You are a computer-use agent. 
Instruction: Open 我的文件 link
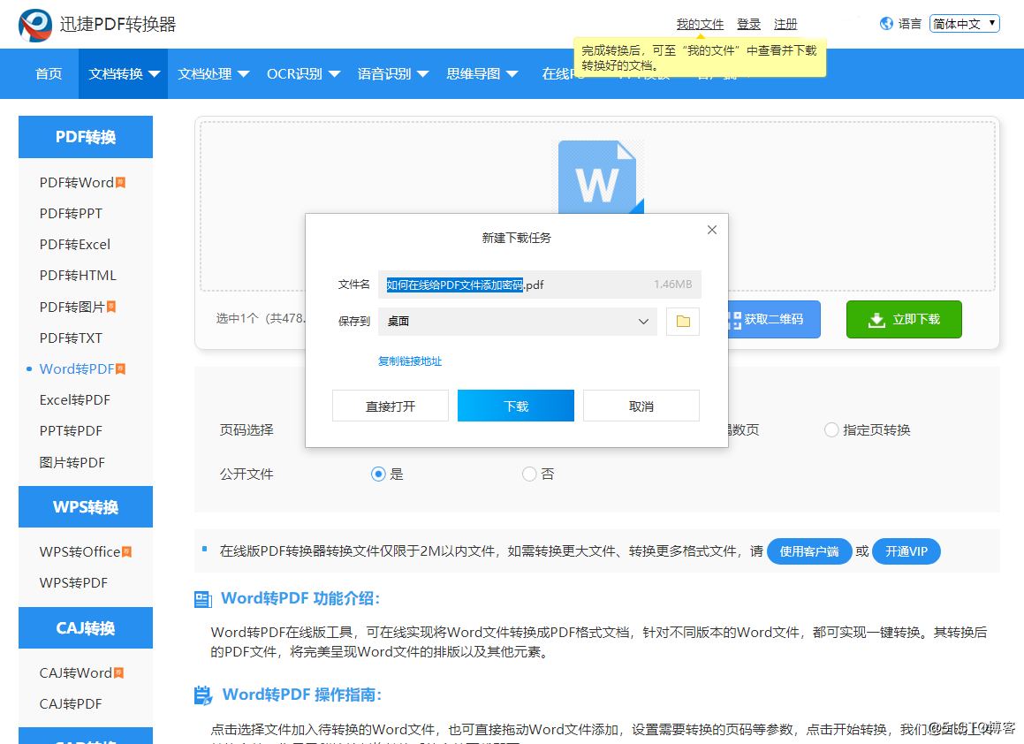[x=700, y=24]
